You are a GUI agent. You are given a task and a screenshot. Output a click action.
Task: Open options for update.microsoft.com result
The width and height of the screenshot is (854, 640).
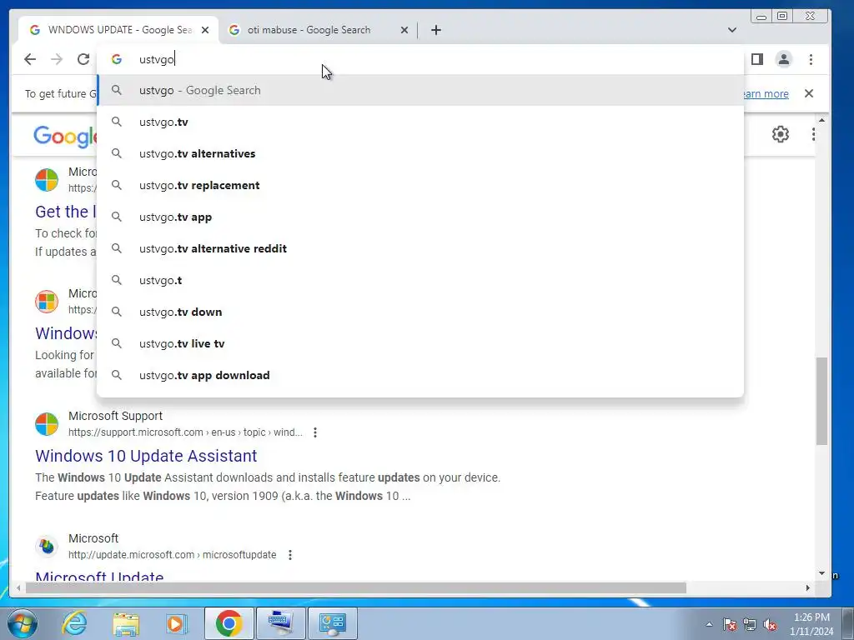289,554
